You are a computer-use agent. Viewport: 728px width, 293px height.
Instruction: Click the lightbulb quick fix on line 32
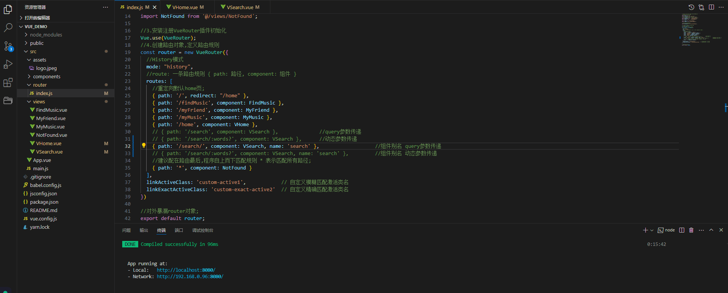coord(144,146)
